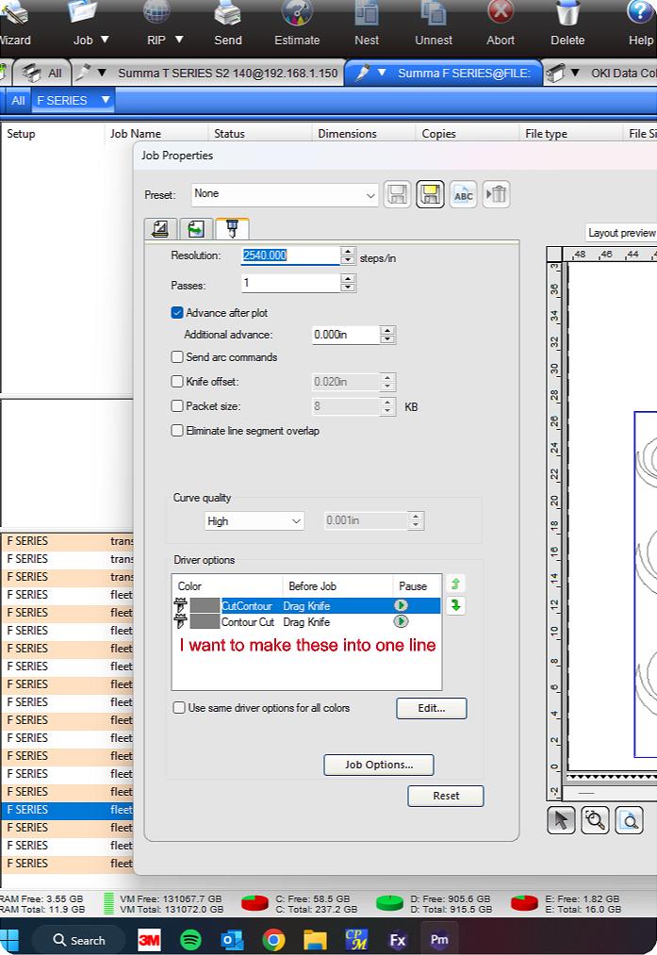Sort by the Dimensions column header

point(363,133)
